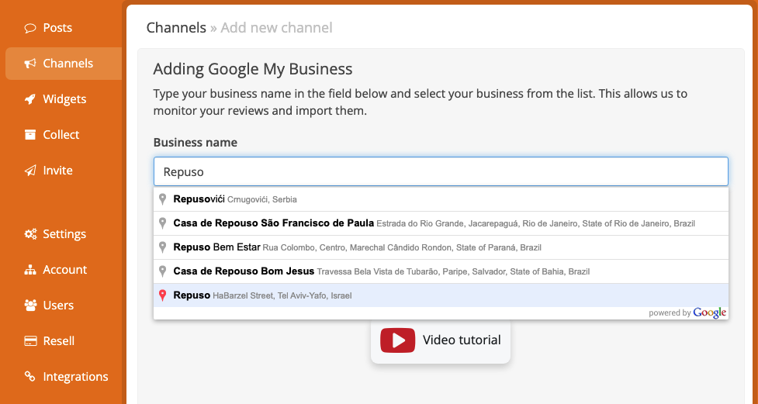Select the Repuso Bem Estar suggestion
This screenshot has height=404, width=758.
click(x=441, y=247)
